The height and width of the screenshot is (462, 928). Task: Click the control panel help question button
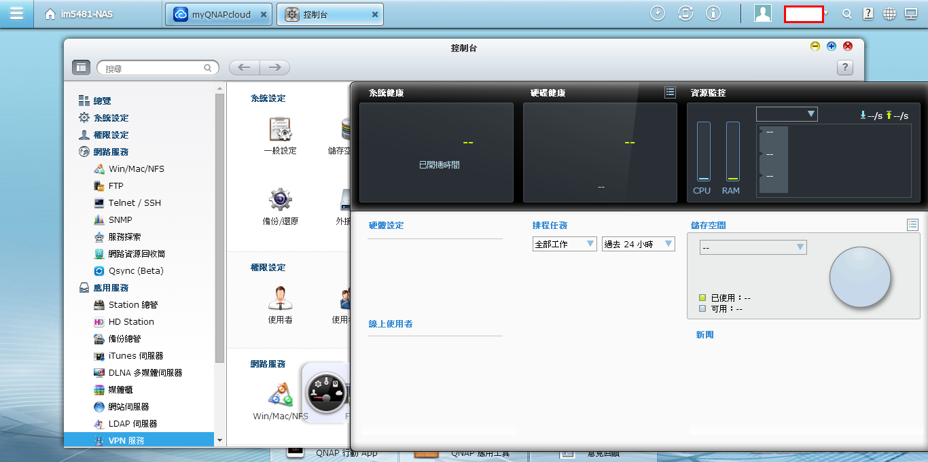[844, 67]
